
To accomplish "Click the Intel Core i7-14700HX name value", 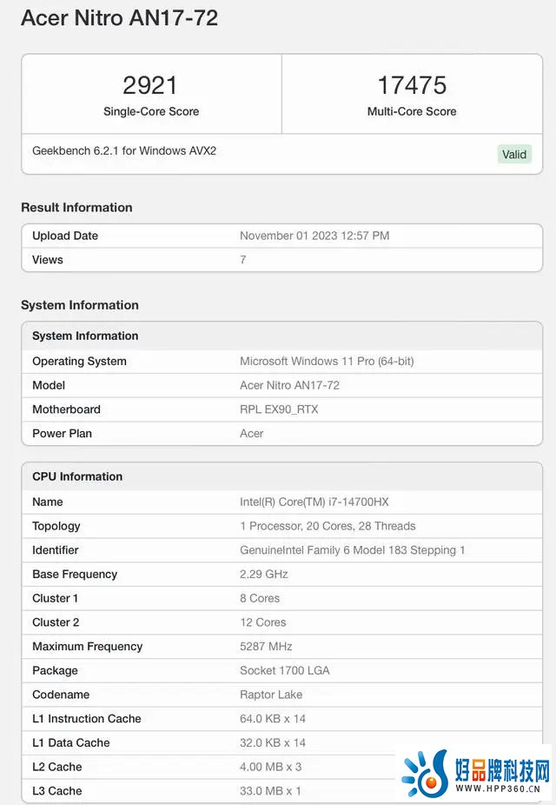I will click(x=314, y=502).
